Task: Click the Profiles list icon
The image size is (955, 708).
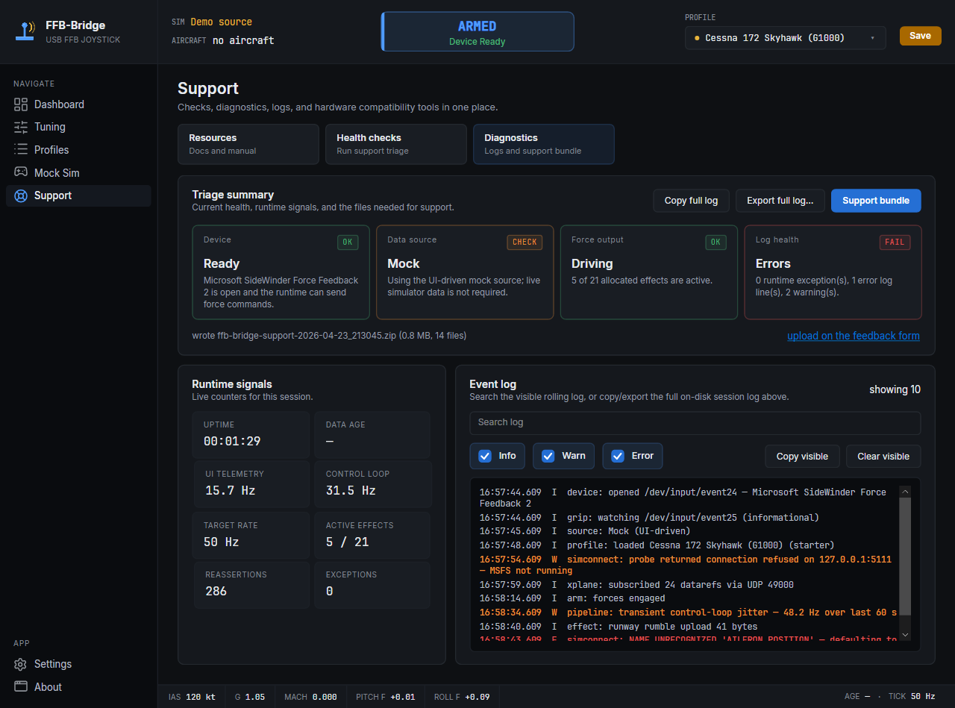Action: point(21,150)
